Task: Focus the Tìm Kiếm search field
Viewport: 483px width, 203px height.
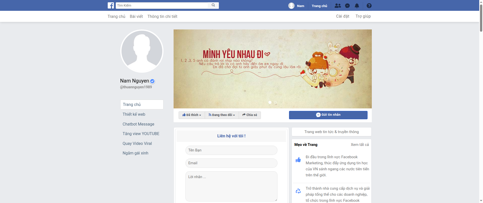Action: (162, 5)
